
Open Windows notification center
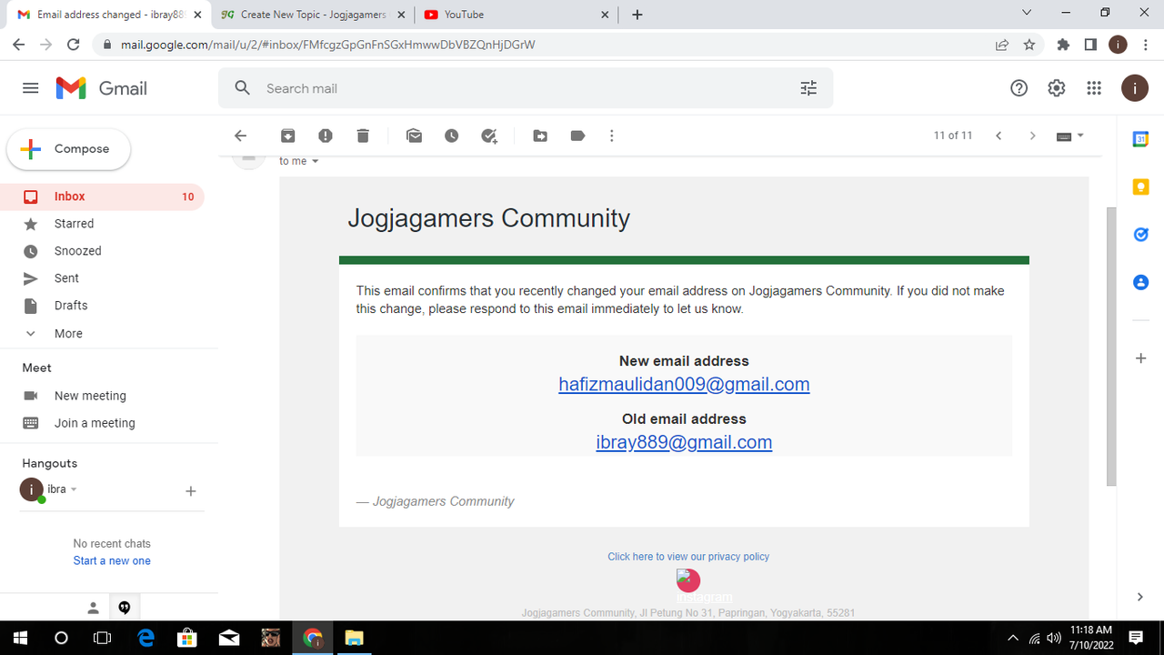[1136, 638]
